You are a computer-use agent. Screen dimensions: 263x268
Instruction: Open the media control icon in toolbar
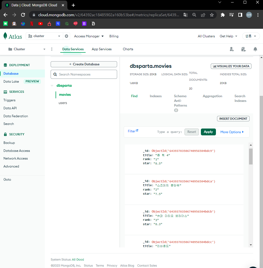(231, 15)
